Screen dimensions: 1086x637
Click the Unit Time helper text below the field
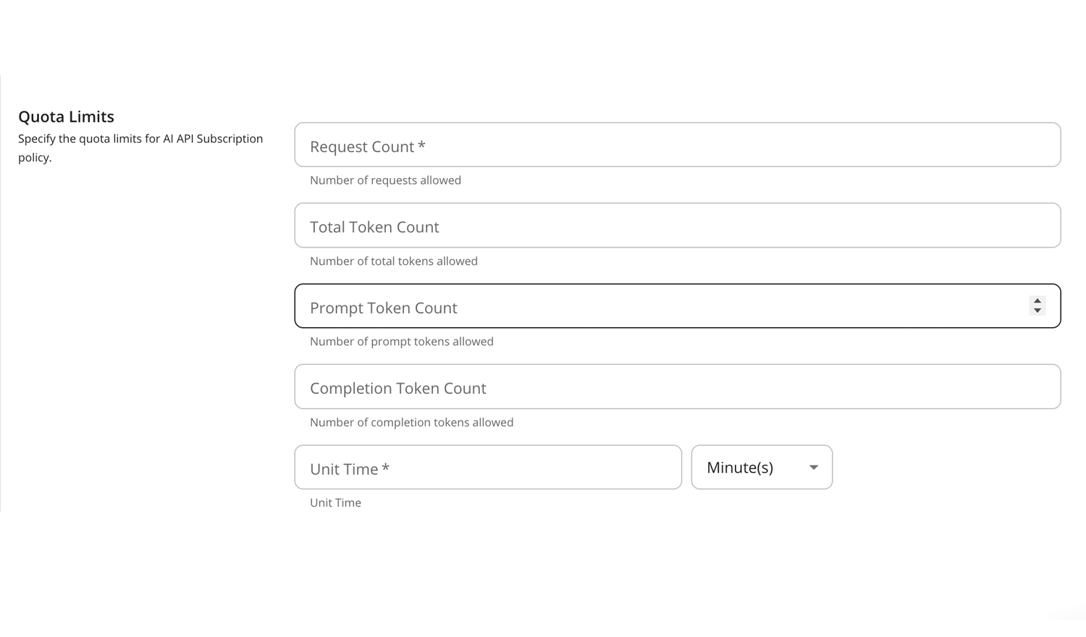pyautogui.click(x=335, y=502)
